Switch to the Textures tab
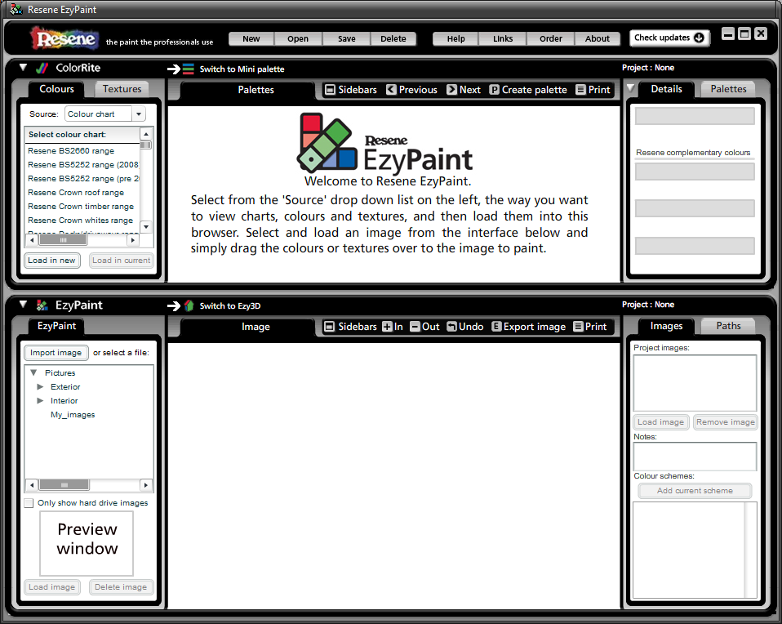The image size is (782, 624). (x=122, y=89)
